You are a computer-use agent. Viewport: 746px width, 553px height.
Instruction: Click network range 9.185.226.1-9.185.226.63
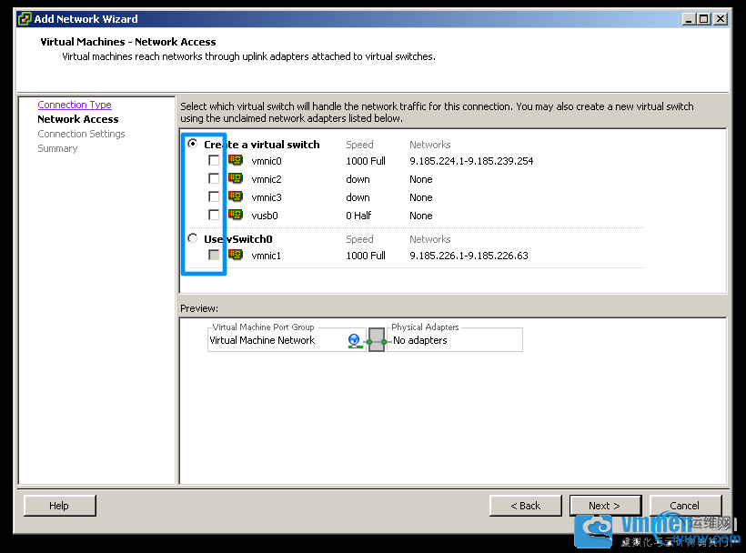pyautogui.click(x=469, y=256)
